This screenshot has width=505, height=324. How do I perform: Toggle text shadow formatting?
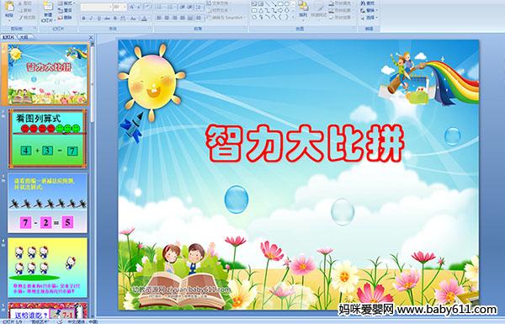point(115,19)
